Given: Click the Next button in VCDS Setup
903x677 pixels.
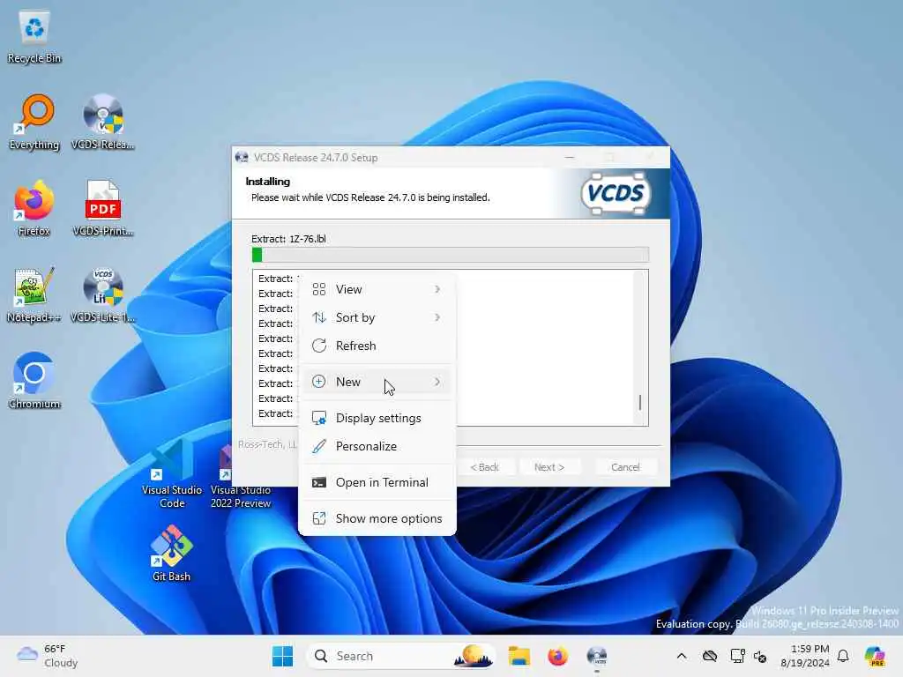Looking at the screenshot, I should [x=549, y=467].
